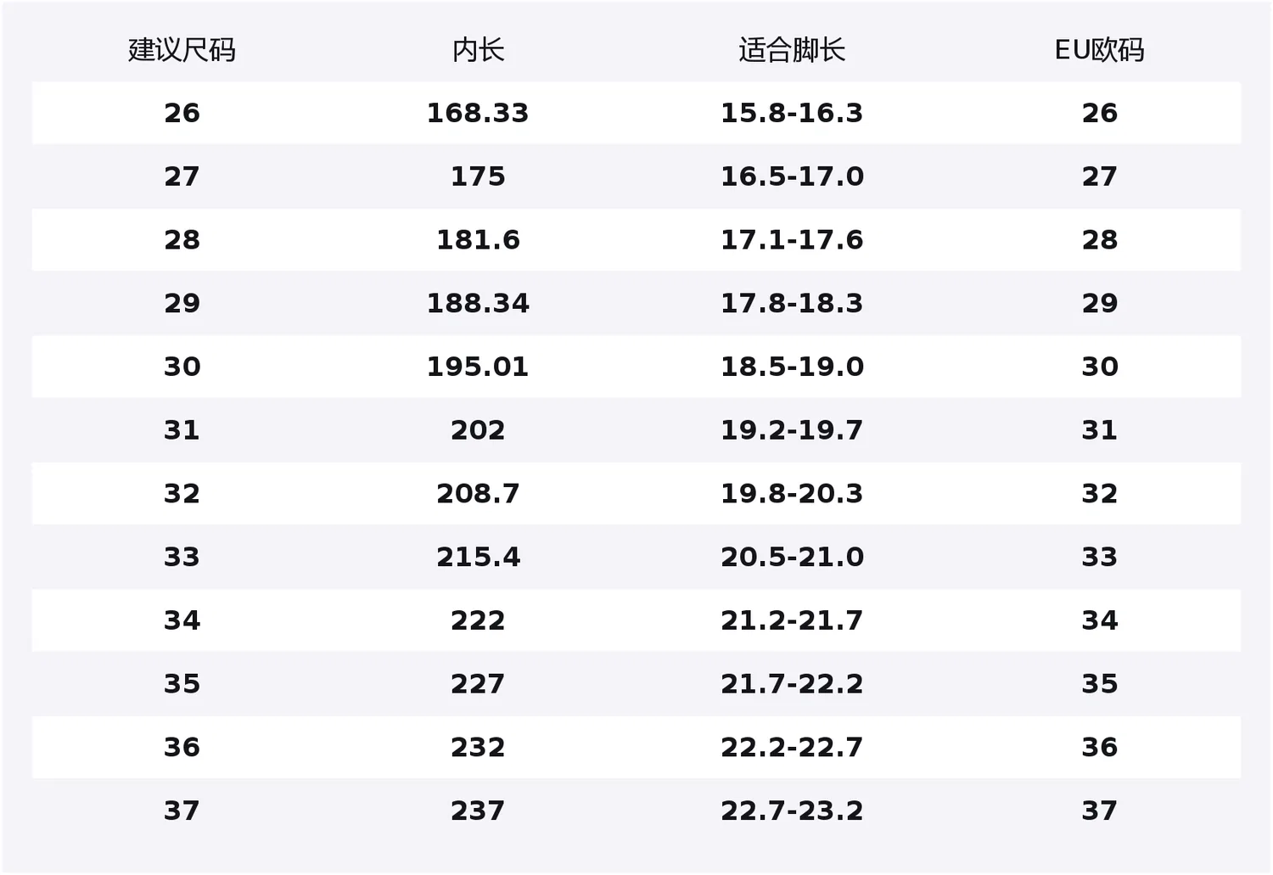Select foot length range 16.5-17.0
Screen dimensions: 1273x875
792,177
